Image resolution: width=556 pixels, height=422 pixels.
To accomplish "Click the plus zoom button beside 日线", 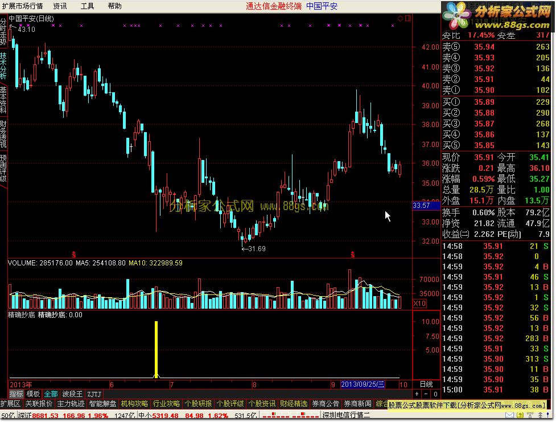I will 417,394.
